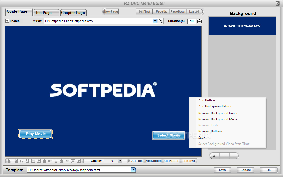Image resolution: width=283 pixels, height=177 pixels.
Task: Click the align left edges icon
Action: pyautogui.click(x=10, y=161)
